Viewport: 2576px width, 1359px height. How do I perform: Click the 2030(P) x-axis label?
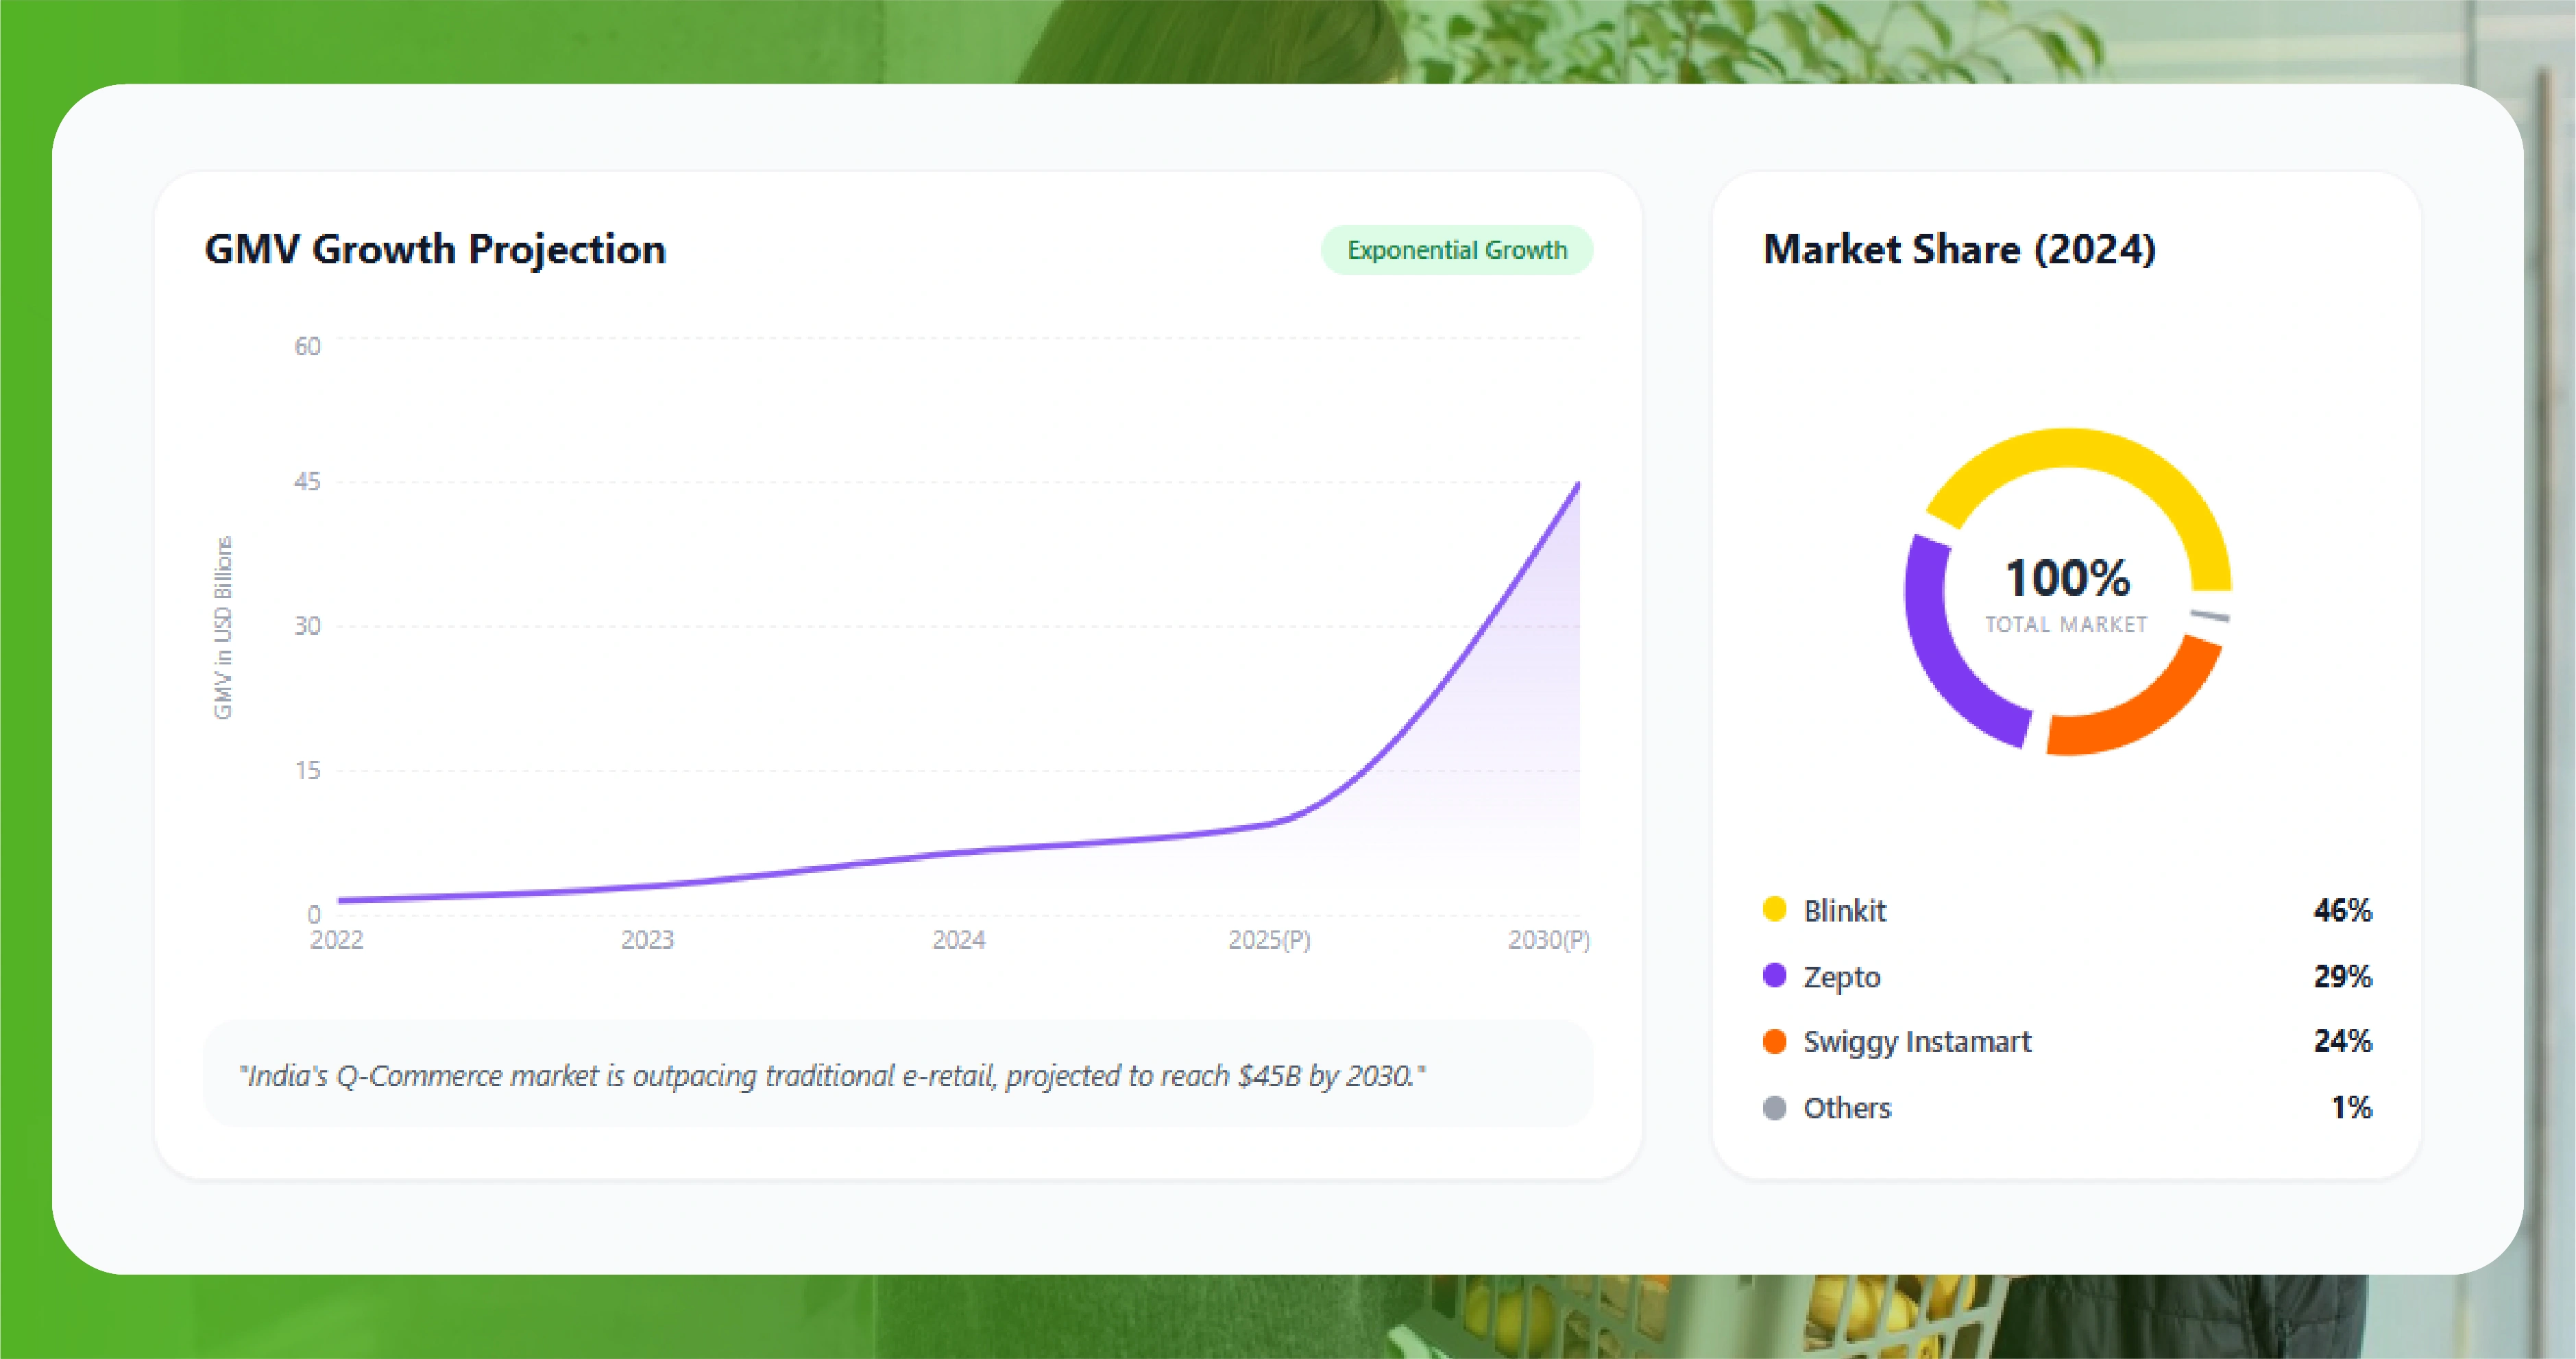point(1548,940)
